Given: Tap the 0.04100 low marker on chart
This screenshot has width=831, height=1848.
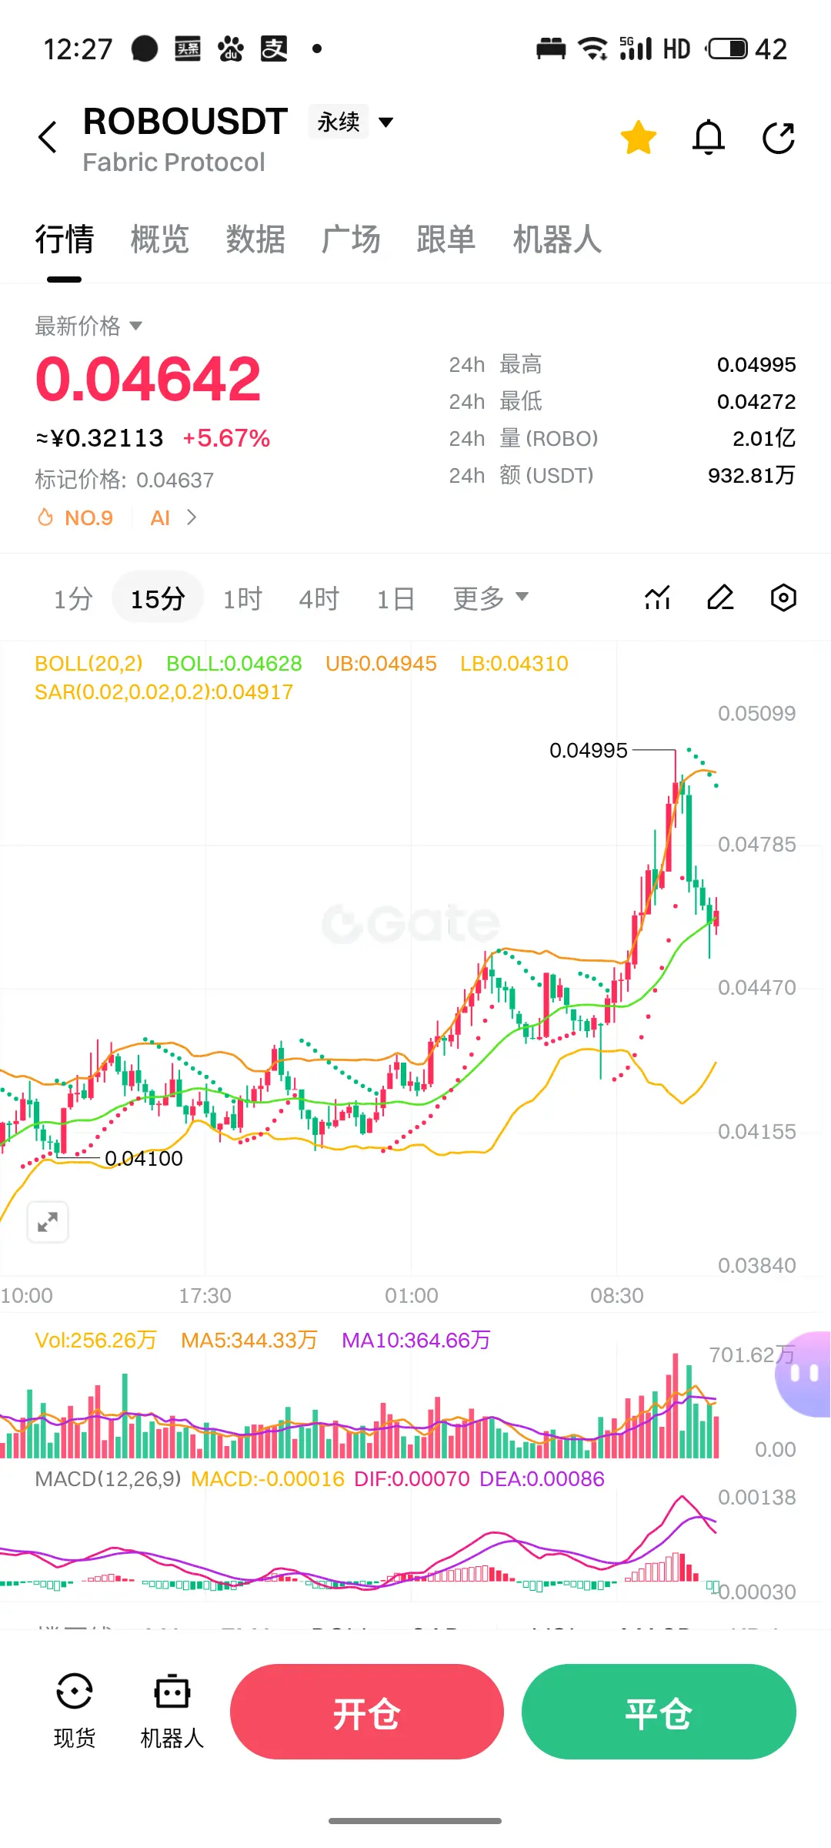Looking at the screenshot, I should tap(144, 1158).
